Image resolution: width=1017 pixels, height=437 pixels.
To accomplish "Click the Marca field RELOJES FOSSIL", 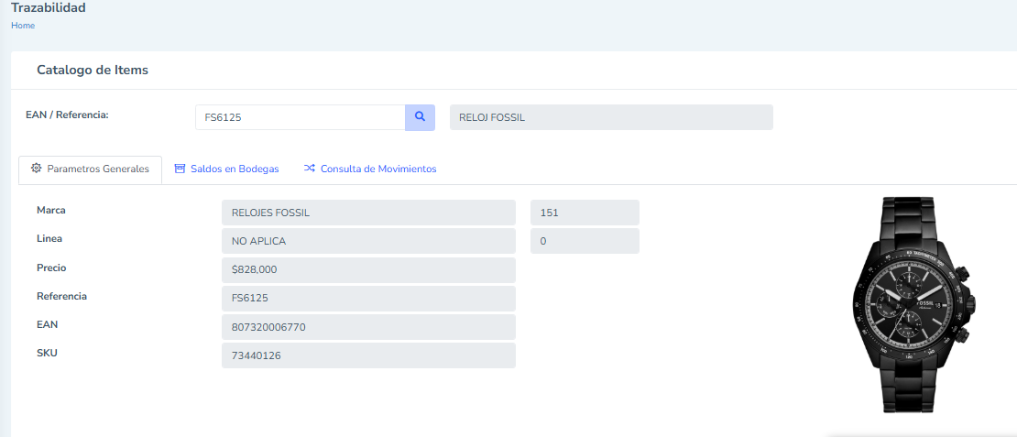I will 368,213.
